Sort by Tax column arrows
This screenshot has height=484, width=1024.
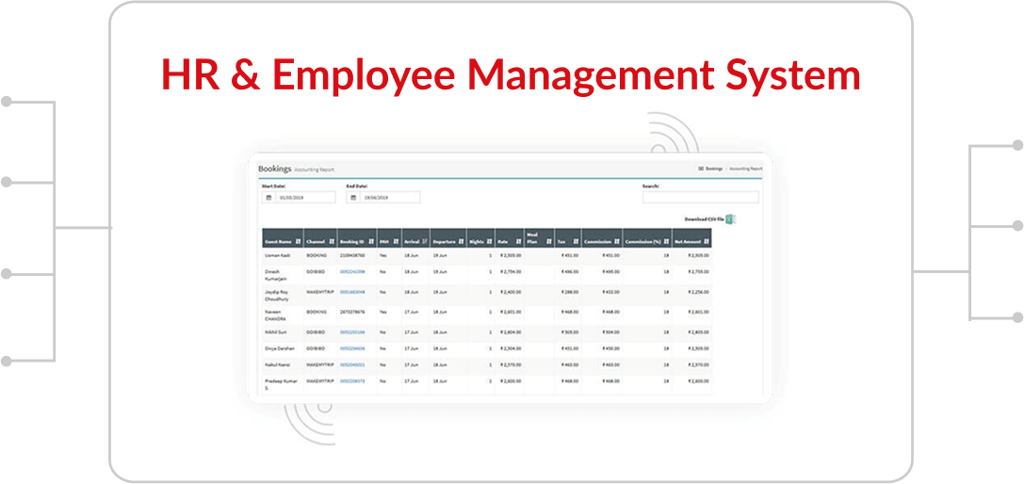[576, 242]
